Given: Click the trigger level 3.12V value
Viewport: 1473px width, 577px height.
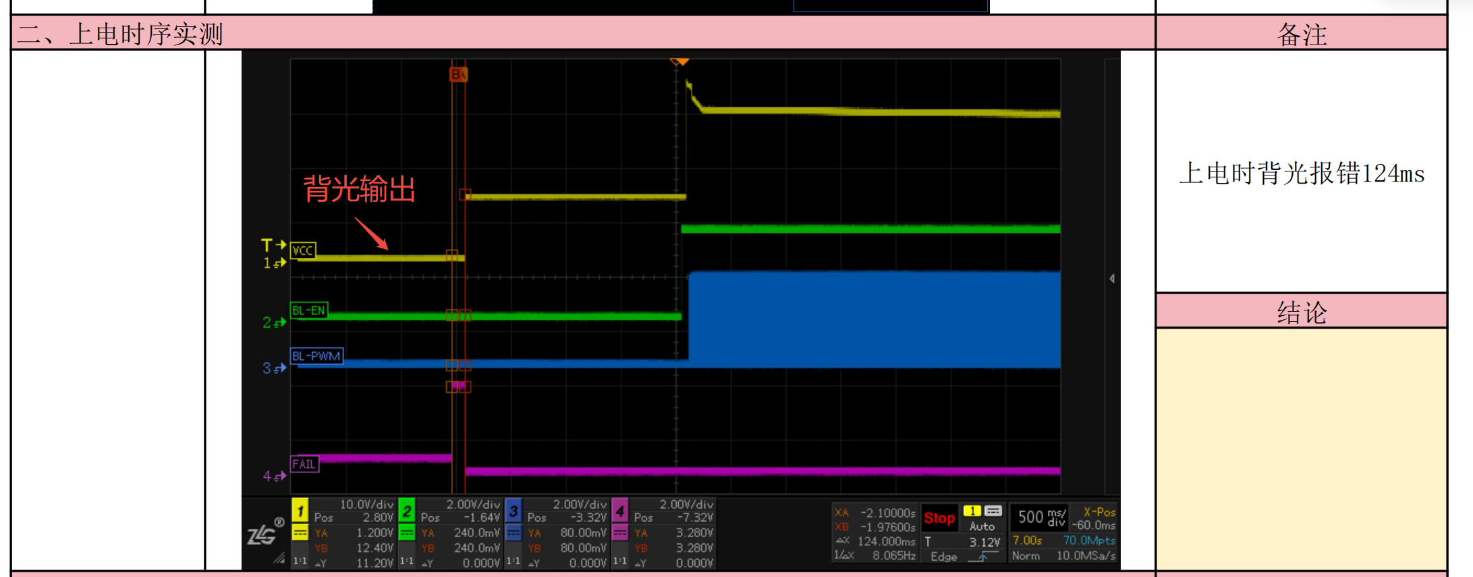Looking at the screenshot, I should 985,542.
